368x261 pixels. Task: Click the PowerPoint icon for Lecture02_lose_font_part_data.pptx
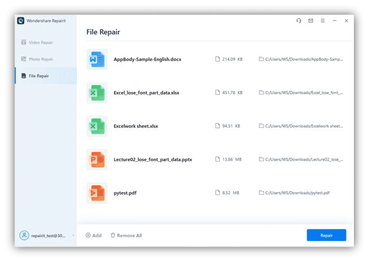click(97, 159)
